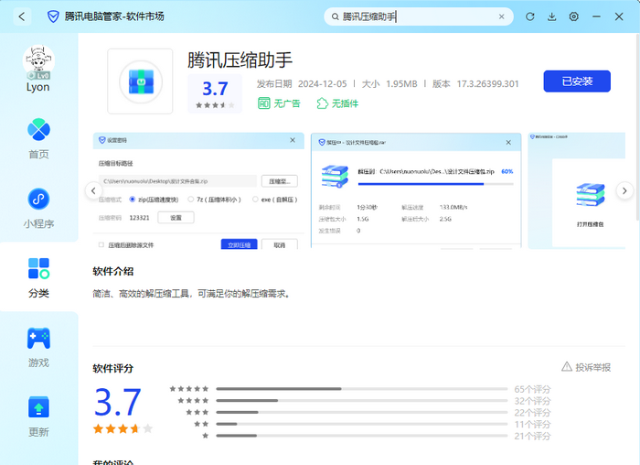
Task: Open the 更新 updates section
Action: [38, 415]
